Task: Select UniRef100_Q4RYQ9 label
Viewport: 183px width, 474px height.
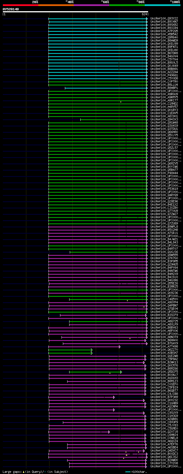Action: click(x=164, y=195)
